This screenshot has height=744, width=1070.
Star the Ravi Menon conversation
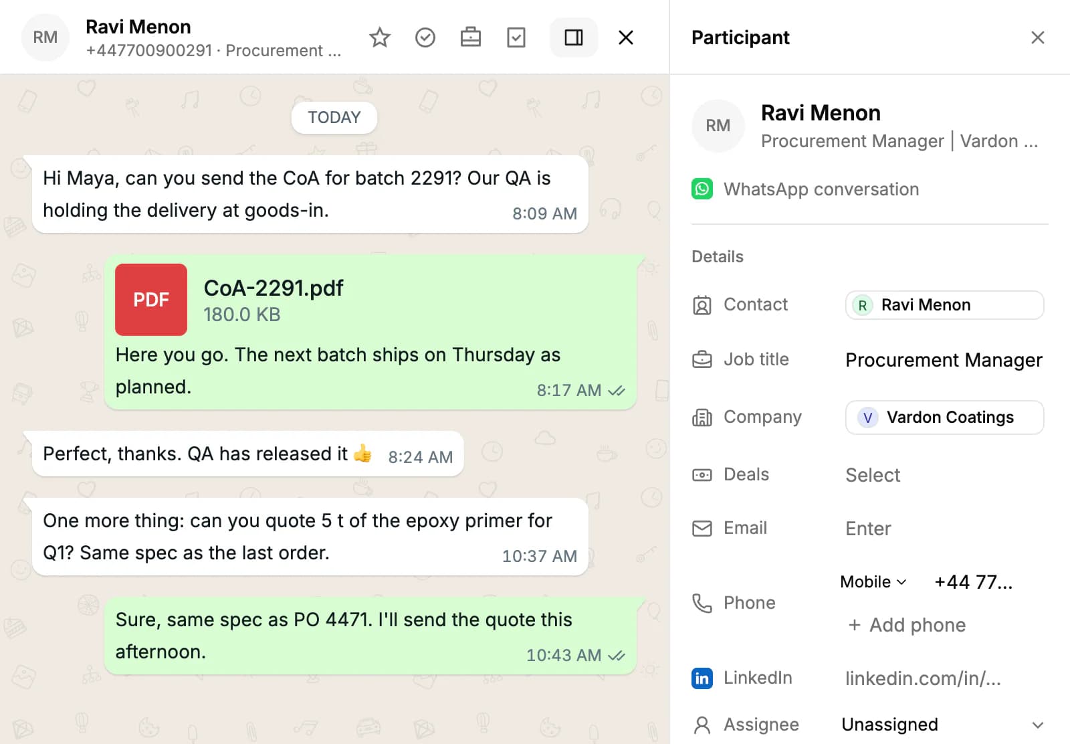tap(380, 37)
